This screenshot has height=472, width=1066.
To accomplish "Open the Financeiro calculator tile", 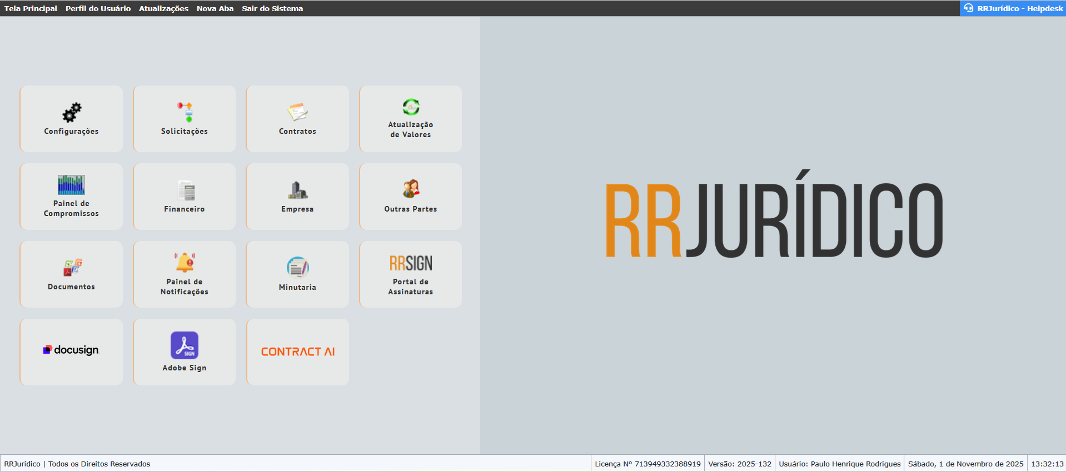I will [x=185, y=197].
